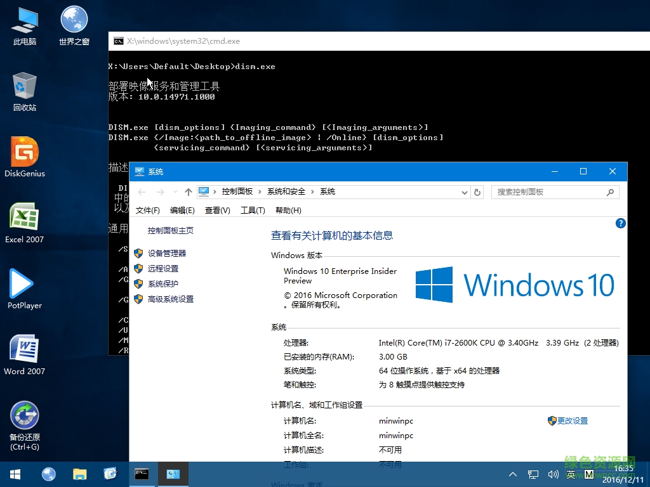Click the blue help question mark icon
The image size is (650, 487).
[620, 223]
